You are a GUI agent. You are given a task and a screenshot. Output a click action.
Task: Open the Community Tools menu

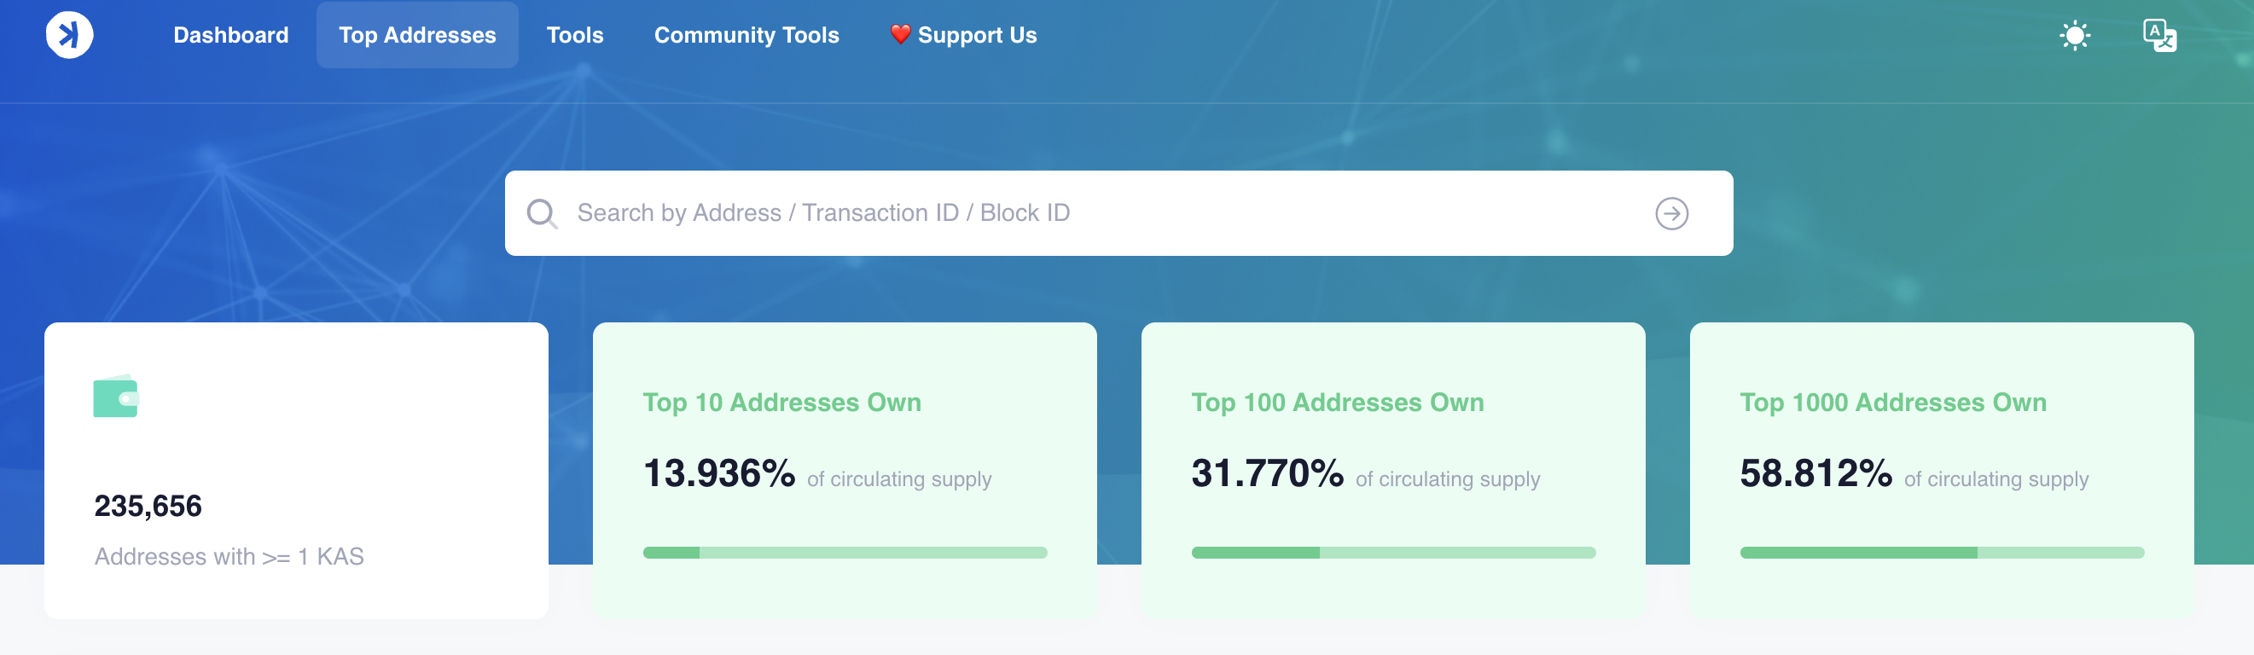pos(746,35)
